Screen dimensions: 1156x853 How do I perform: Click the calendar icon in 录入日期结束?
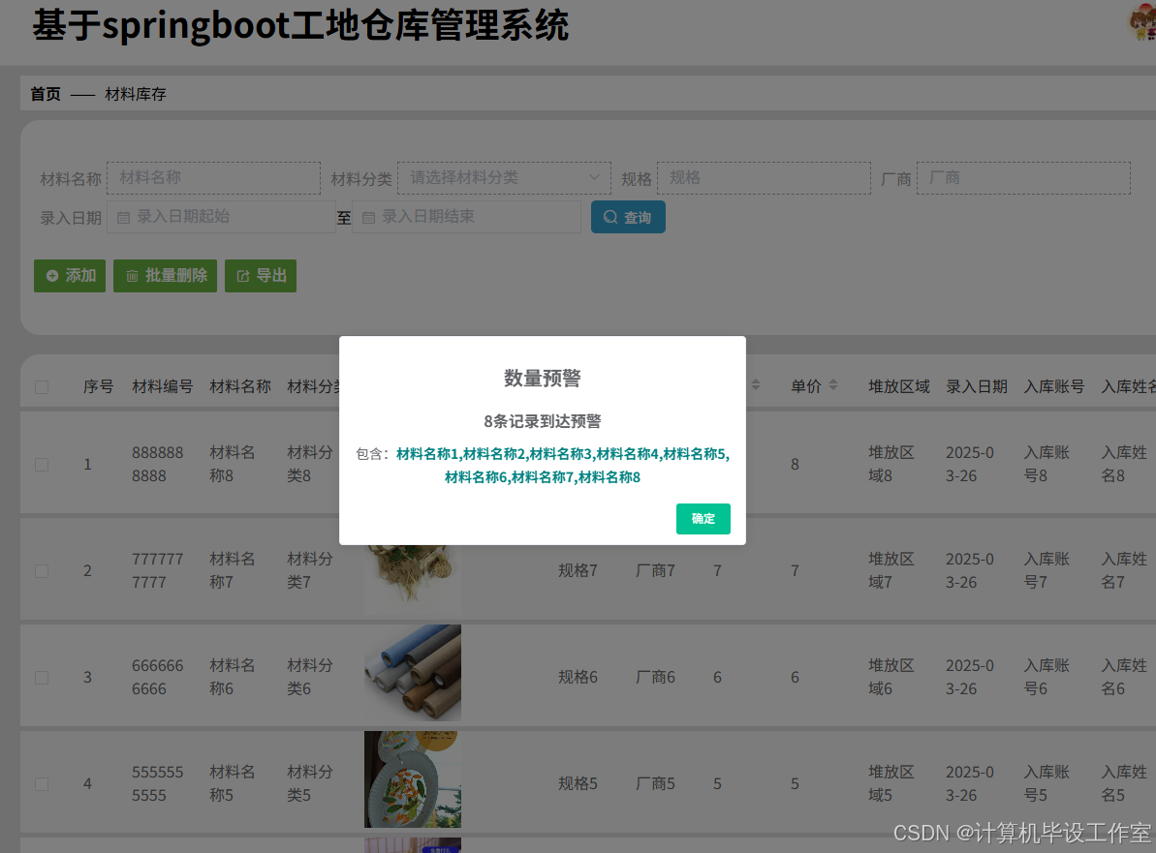click(x=368, y=218)
